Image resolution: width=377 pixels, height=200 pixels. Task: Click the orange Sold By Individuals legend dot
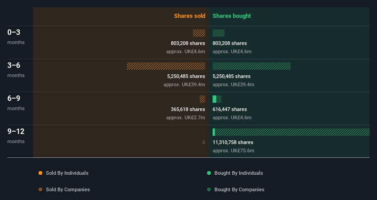(40, 173)
